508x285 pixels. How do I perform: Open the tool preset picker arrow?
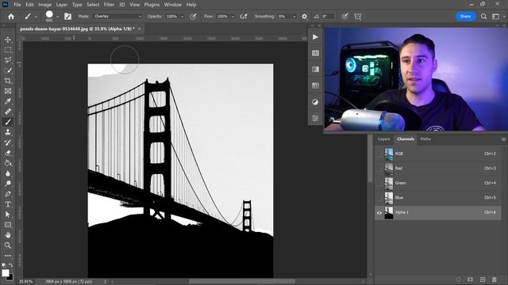(36, 17)
